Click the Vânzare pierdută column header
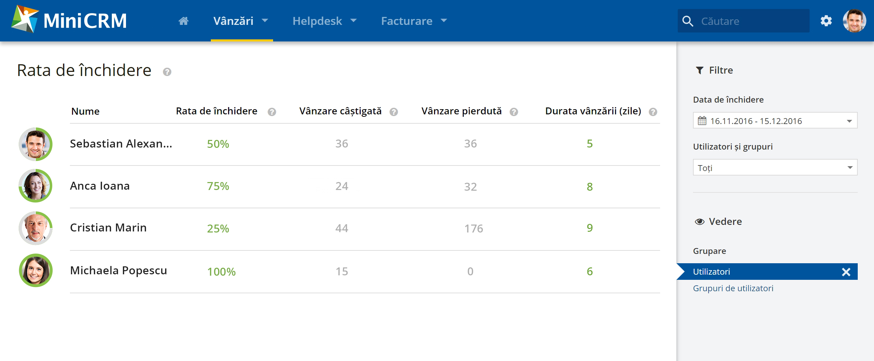874x361 pixels. 461,111
